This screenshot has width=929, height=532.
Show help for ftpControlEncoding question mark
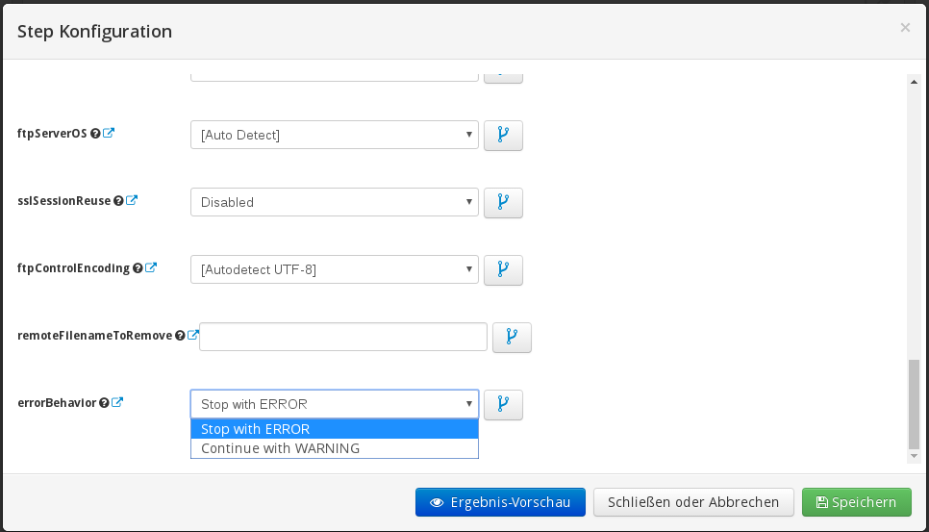click(x=138, y=268)
